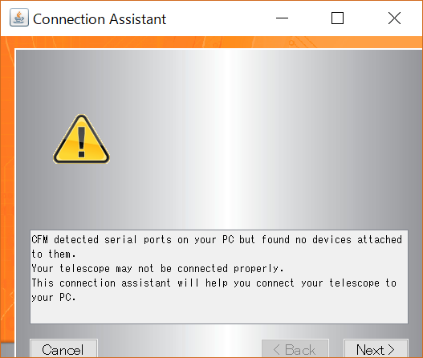Click inside the message text area
Screen dimensions: 423x358
point(219,277)
